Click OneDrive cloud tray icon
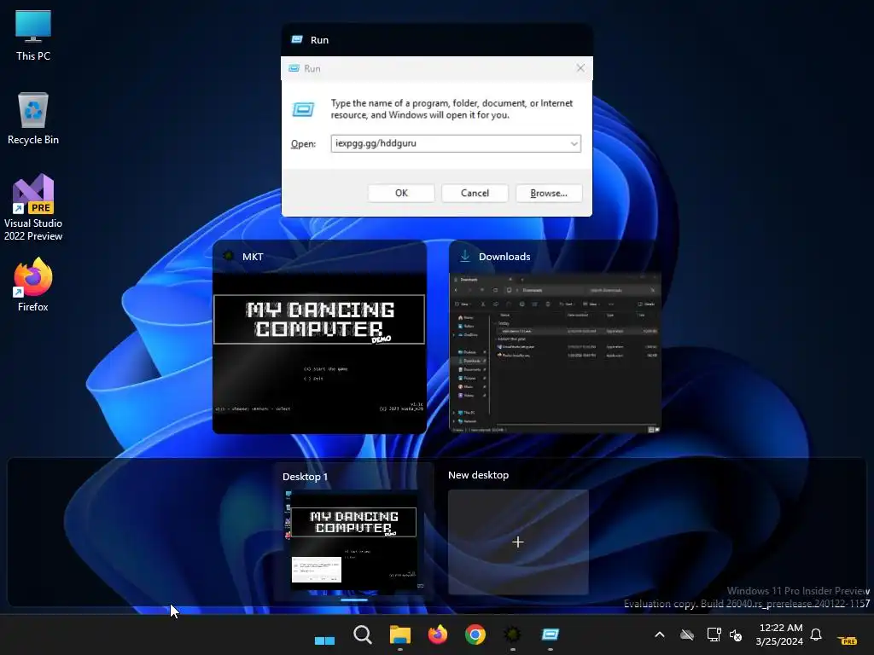The image size is (874, 655). tap(687, 635)
